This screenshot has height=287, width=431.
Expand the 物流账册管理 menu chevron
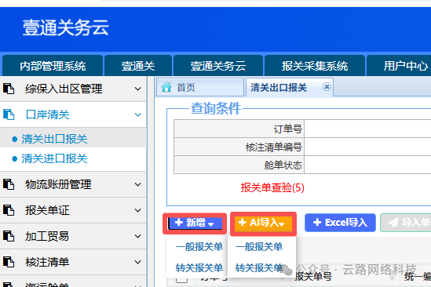138,184
